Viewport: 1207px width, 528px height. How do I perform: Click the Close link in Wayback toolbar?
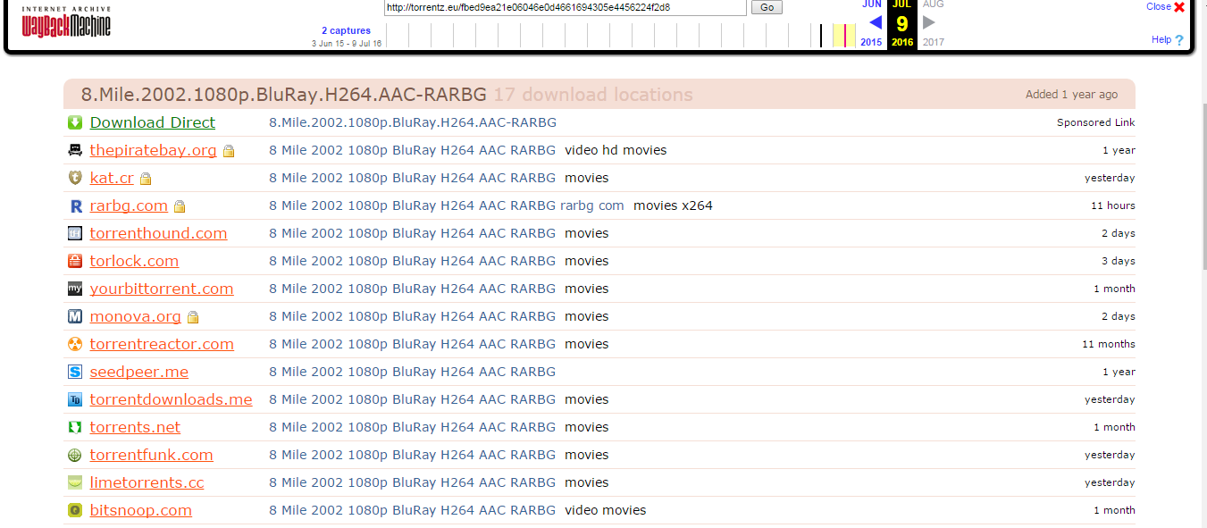1159,6
